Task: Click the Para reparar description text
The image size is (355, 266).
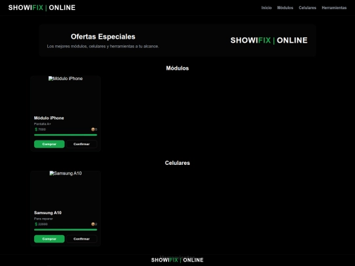Action: coord(43,219)
